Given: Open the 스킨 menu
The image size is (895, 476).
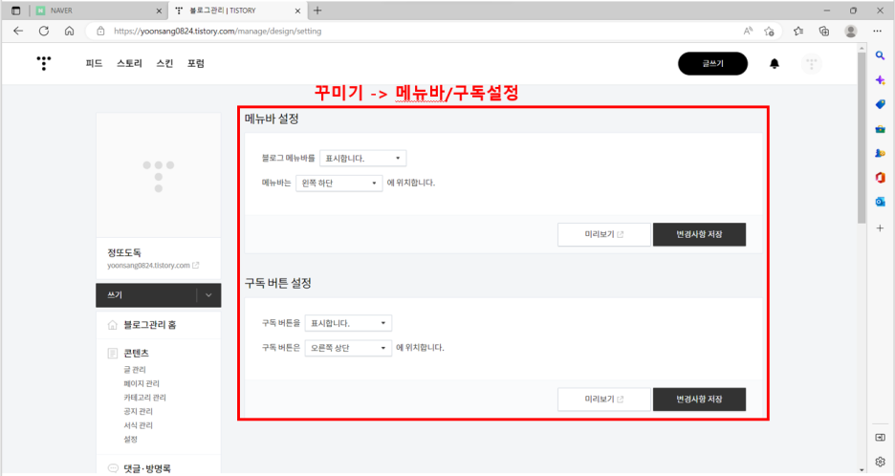Looking at the screenshot, I should [165, 63].
